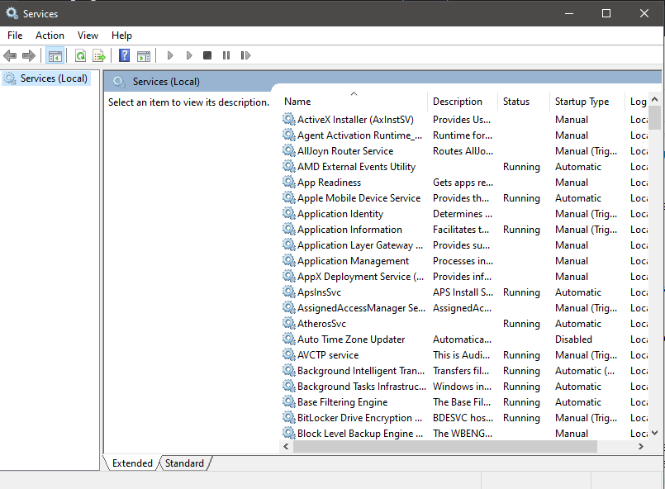Viewport: 665px width, 489px height.
Task: Switch to the Standard tab
Action: point(184,463)
